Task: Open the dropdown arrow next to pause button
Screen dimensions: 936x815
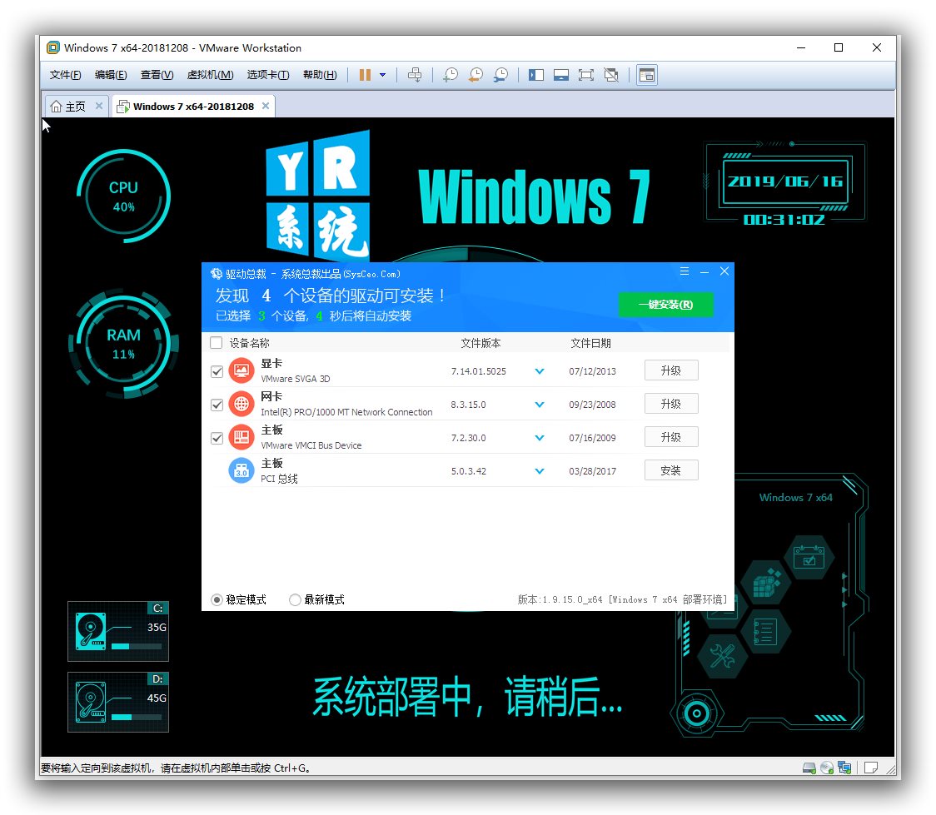Action: click(x=382, y=75)
